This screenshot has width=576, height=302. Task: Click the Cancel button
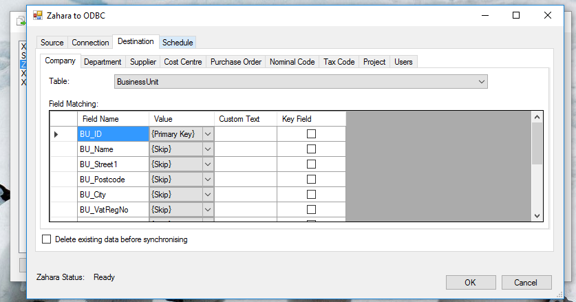526,282
